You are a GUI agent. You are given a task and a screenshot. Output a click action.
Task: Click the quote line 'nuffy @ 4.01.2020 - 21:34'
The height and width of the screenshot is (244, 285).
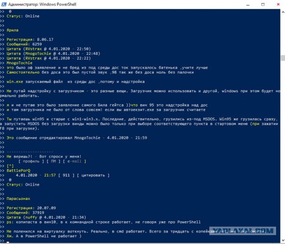[46, 217]
